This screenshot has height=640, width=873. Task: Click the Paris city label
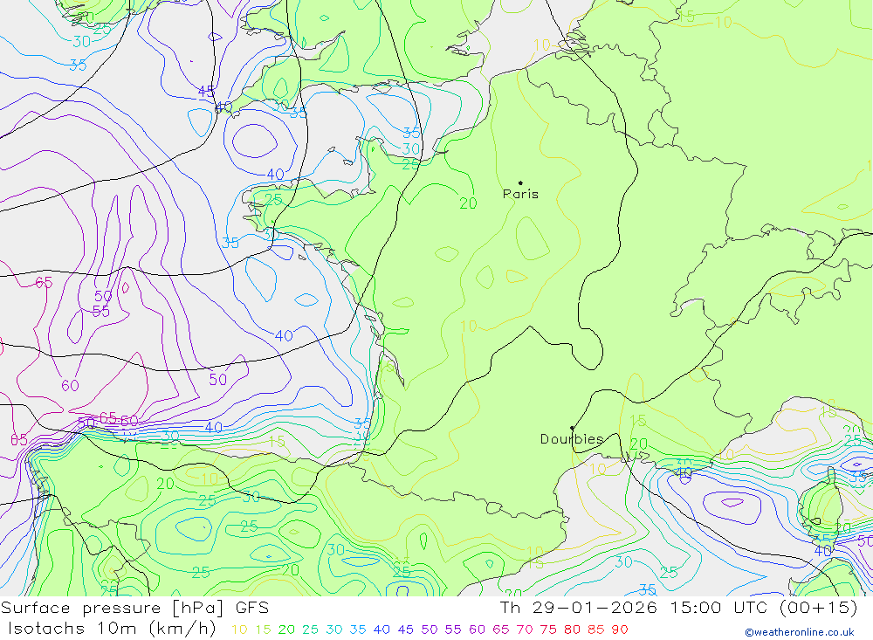pyautogui.click(x=520, y=194)
